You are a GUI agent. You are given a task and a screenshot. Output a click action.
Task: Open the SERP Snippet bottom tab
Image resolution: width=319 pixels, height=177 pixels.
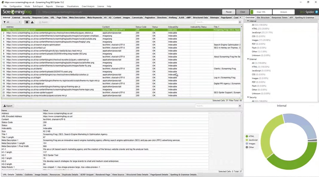pos(87,175)
